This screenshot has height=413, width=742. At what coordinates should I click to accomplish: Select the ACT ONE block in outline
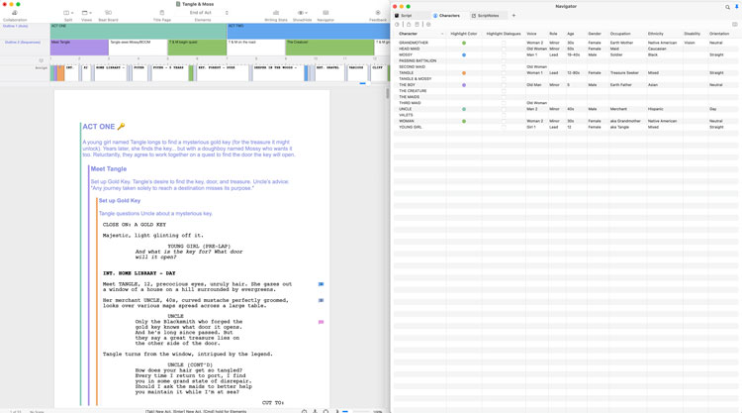139,31
